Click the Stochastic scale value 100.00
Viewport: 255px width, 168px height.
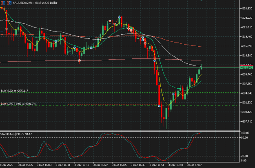245,133
